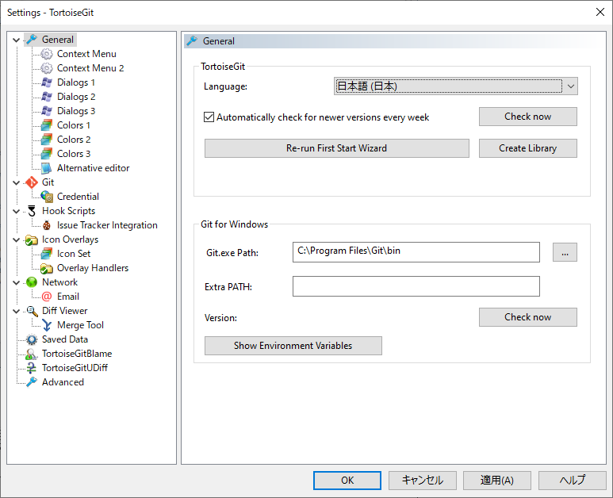Click the TortoiseGitBlame person icon

click(31, 354)
